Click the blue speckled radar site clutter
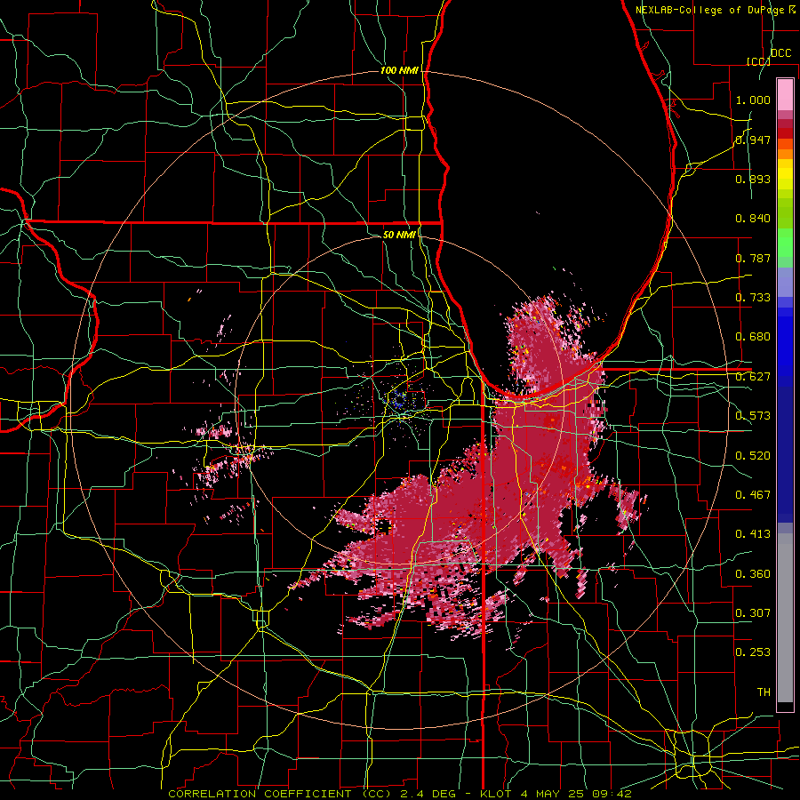Image resolution: width=800 pixels, height=800 pixels. tap(398, 401)
